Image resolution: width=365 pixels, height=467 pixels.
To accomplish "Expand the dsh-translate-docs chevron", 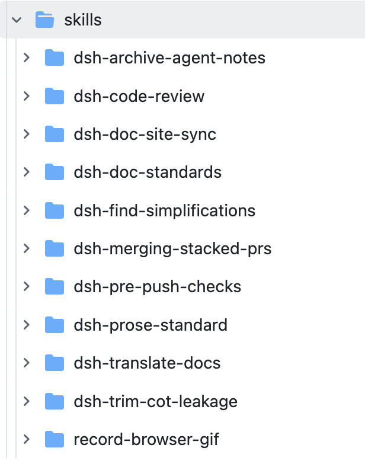I will point(27,363).
